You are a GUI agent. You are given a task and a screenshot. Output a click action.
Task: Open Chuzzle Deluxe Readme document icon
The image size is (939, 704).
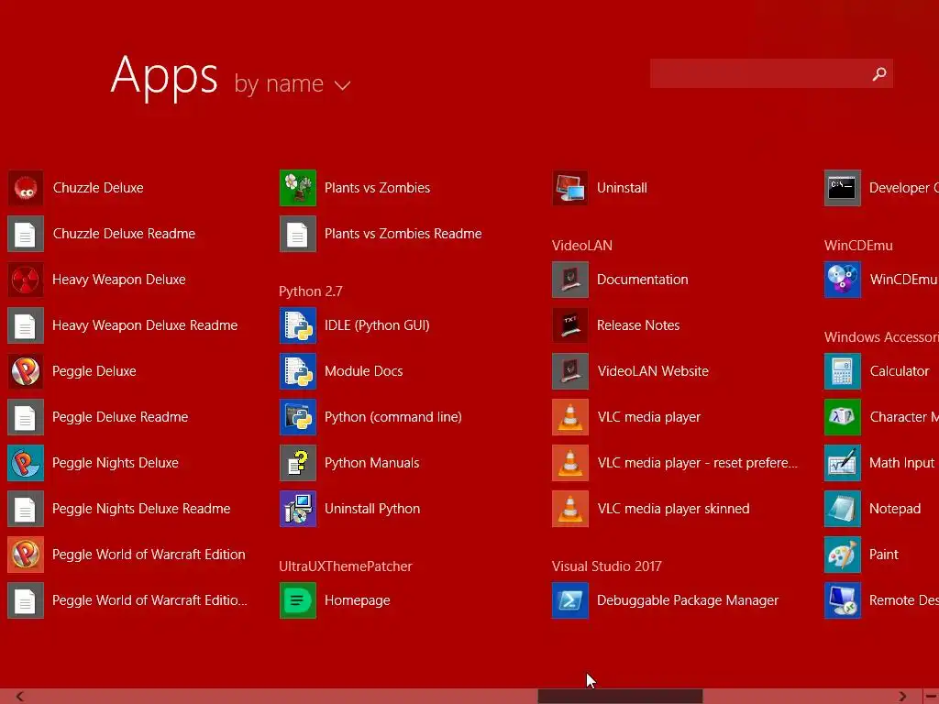point(25,234)
